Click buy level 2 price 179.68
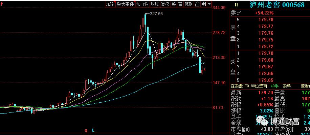310x135 pixels. 266,60
